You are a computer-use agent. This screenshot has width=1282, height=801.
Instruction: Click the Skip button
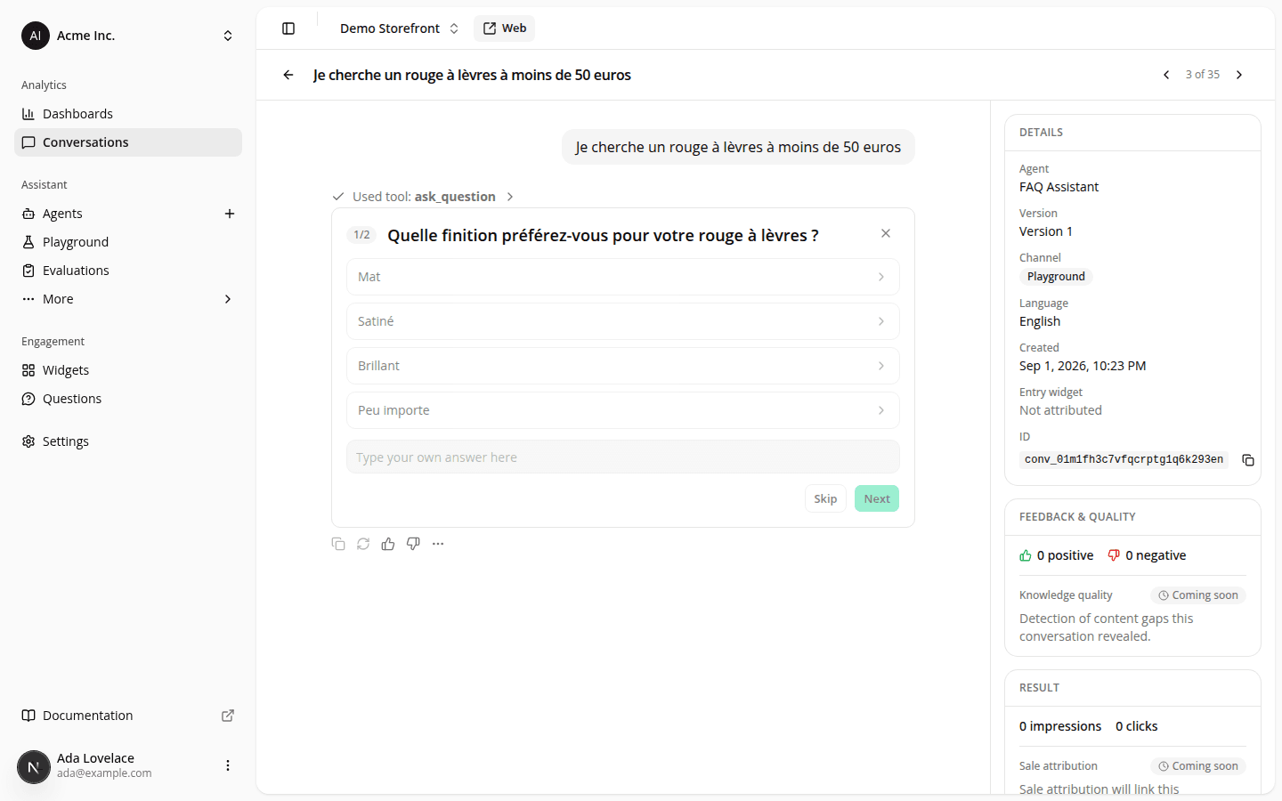coord(825,498)
